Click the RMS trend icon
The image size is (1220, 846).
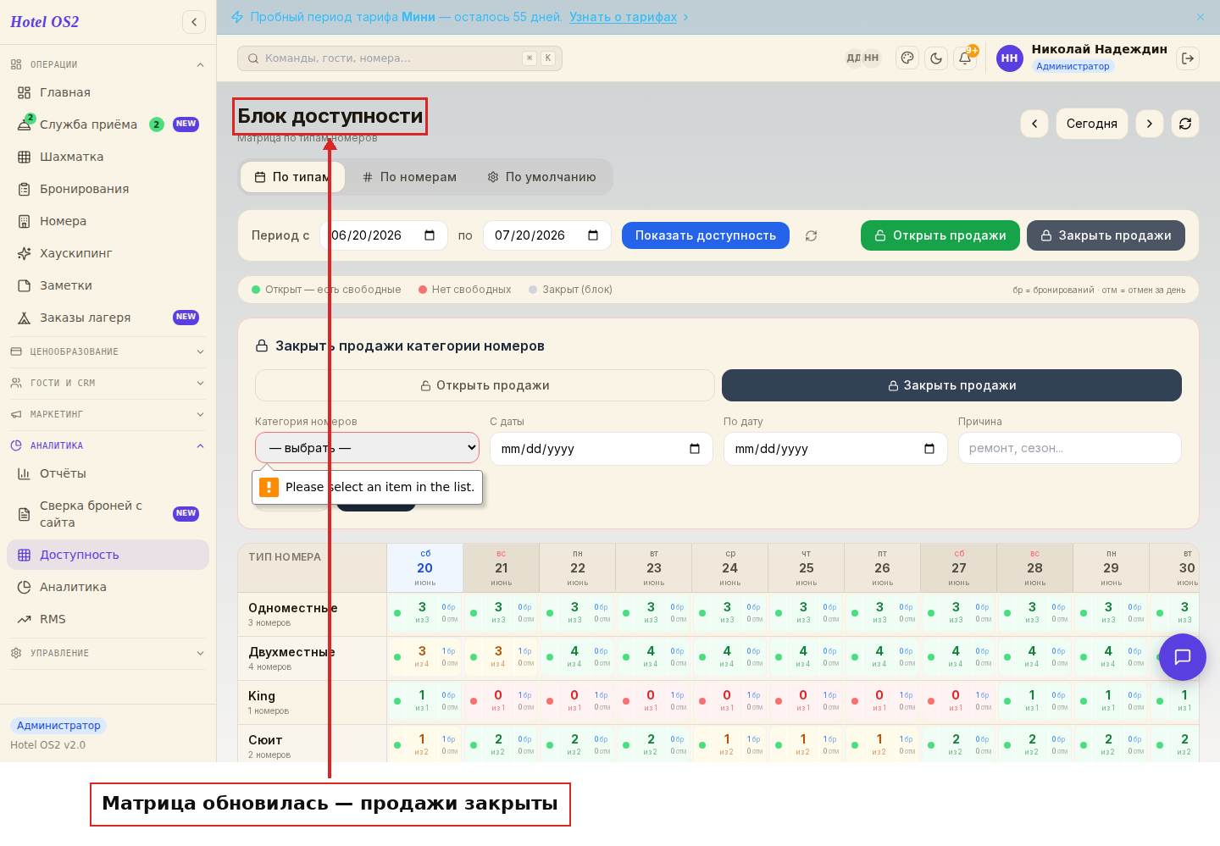pos(24,619)
